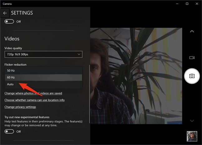
Task: Click the 'Try out new experimental features' text
Action: (x=27, y=117)
